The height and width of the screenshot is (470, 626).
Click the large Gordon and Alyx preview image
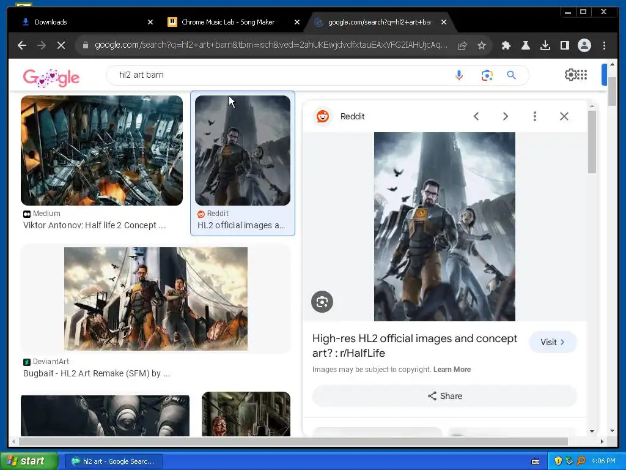coord(444,226)
